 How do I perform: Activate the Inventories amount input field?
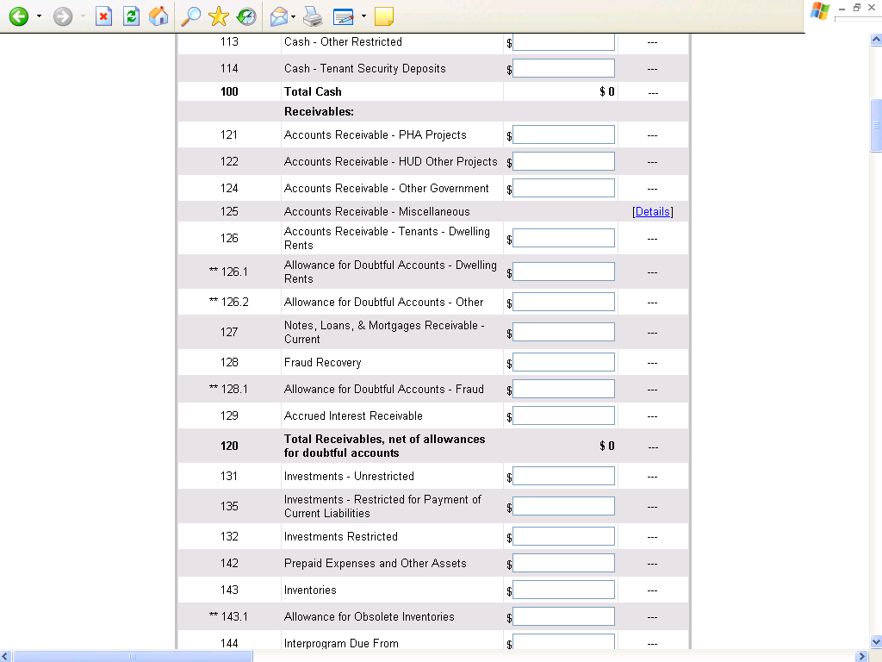563,590
